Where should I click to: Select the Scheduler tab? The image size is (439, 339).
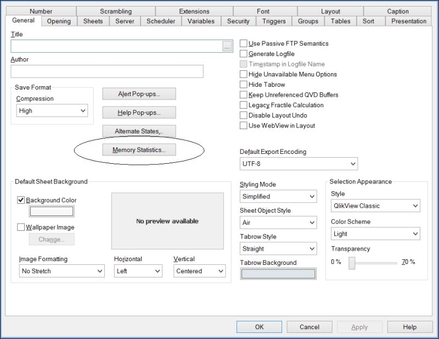161,21
